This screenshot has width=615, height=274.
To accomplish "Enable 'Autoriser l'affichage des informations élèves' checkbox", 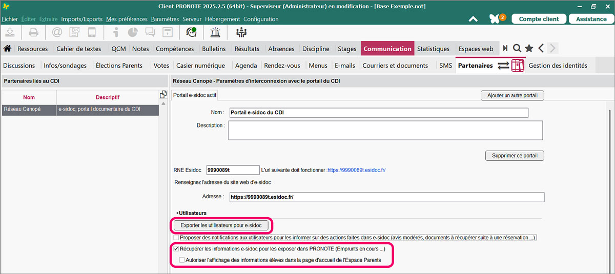I will pos(182,260).
